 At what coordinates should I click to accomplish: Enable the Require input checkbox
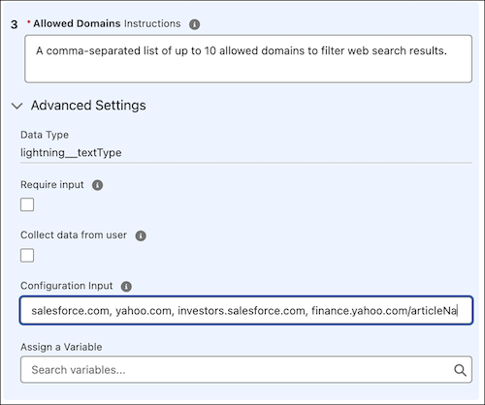(27, 204)
